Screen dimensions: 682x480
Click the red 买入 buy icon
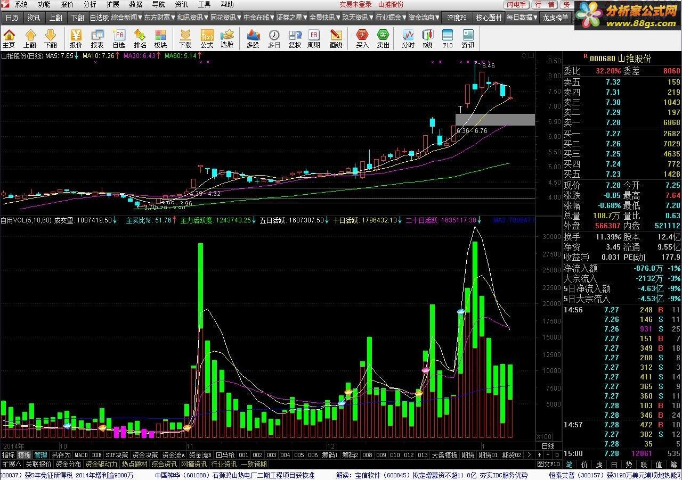(x=362, y=39)
